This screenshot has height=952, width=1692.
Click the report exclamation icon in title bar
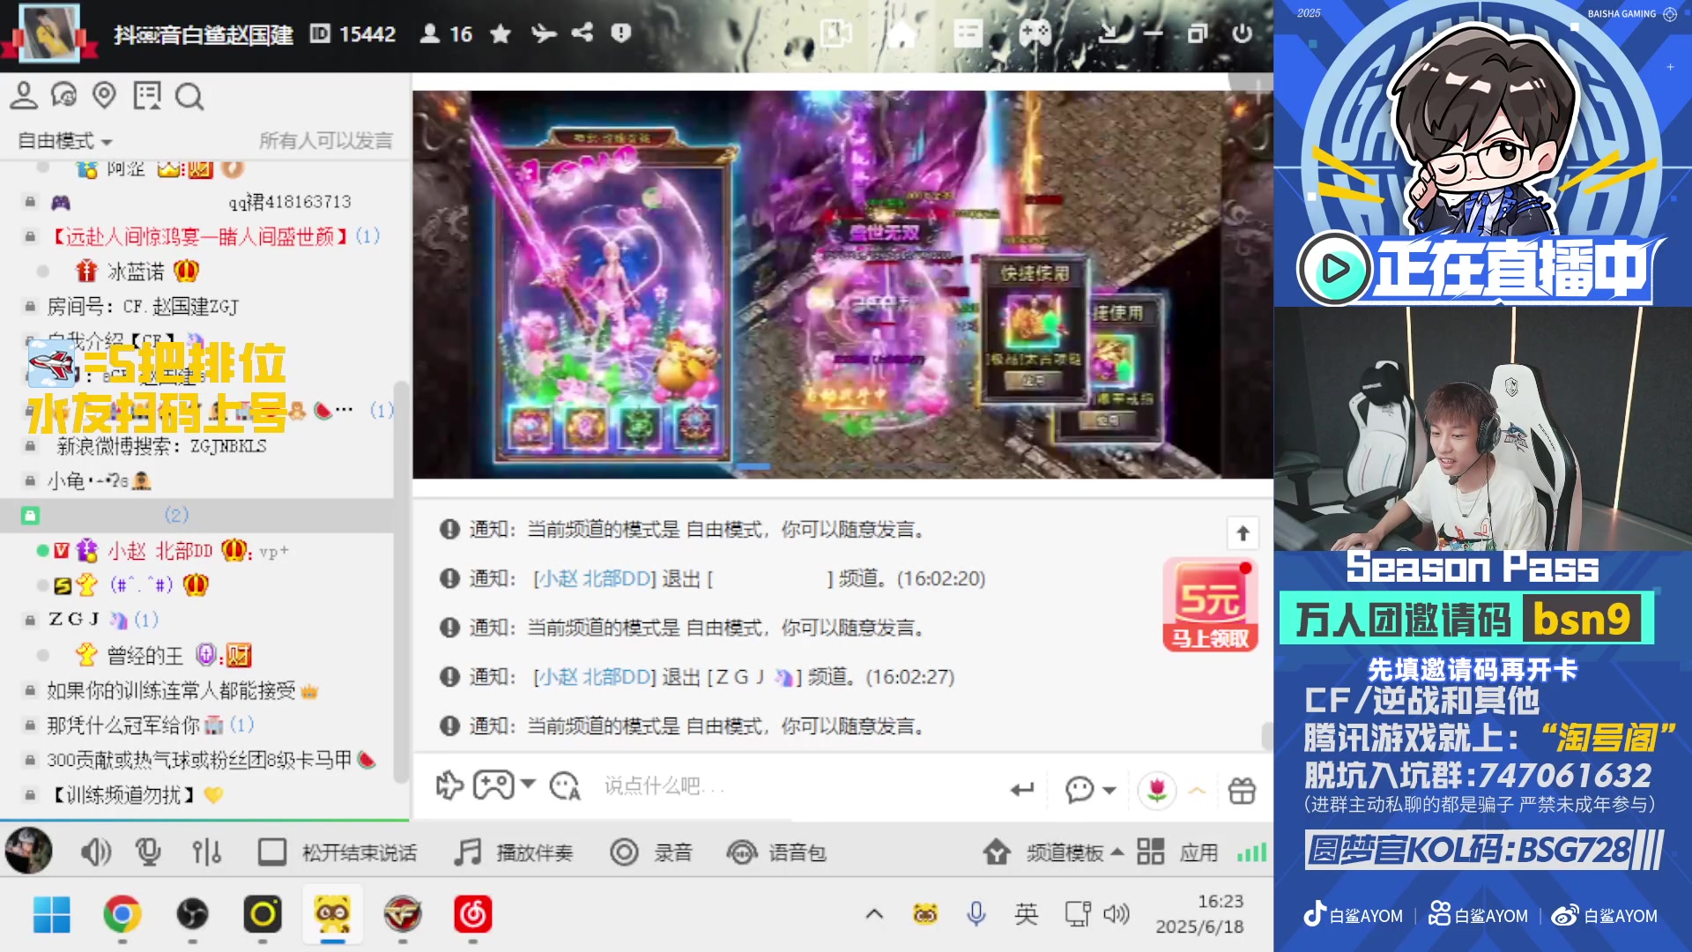[x=621, y=33]
